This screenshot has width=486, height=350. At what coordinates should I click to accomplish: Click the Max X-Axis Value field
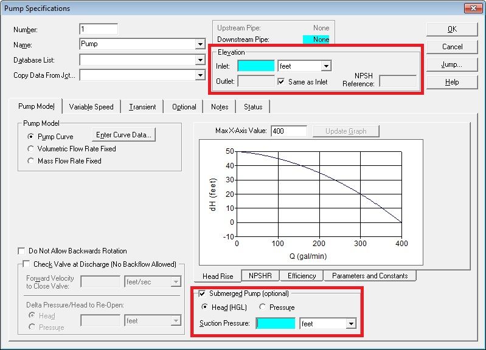289,131
